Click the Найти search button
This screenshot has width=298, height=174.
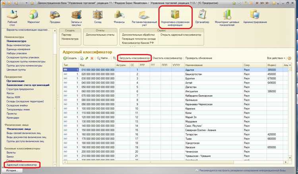tap(103, 58)
